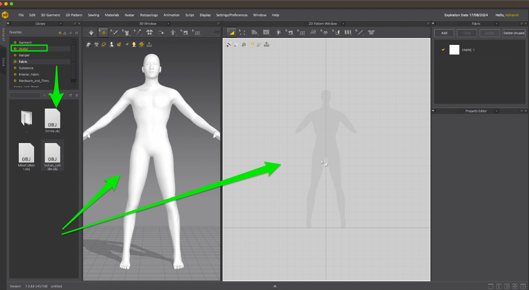Open the 3D Garment menu
The image size is (529, 290).
(x=51, y=15)
